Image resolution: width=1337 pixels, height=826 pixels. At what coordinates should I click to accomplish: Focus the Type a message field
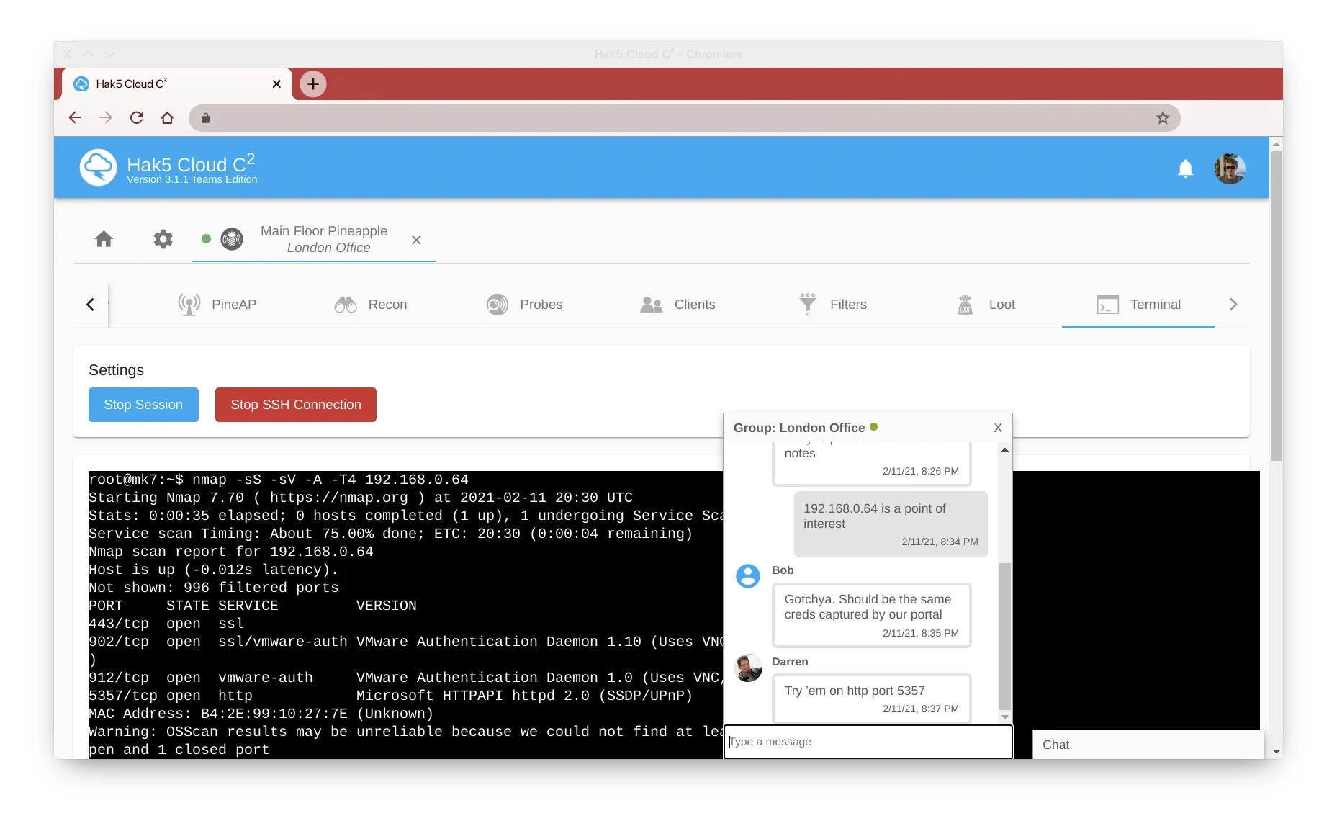[x=868, y=742]
